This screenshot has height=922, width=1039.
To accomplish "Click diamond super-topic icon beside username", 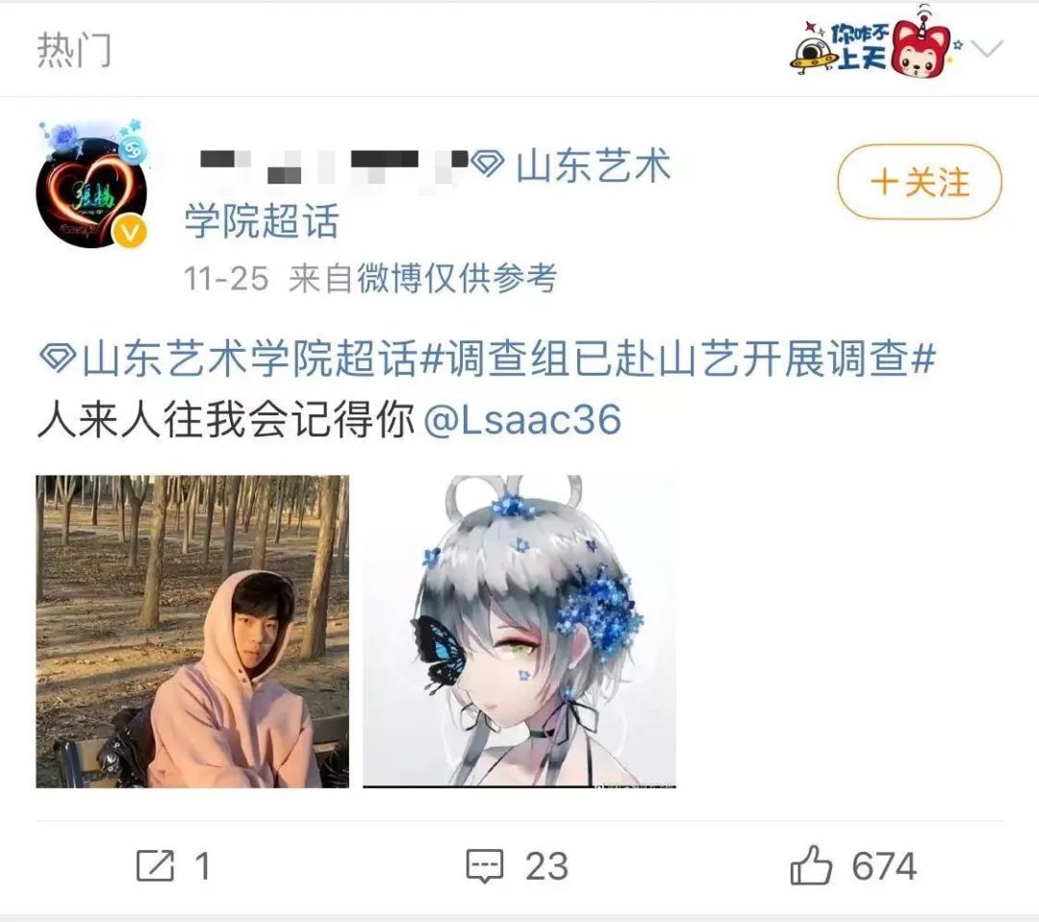I will click(489, 163).
